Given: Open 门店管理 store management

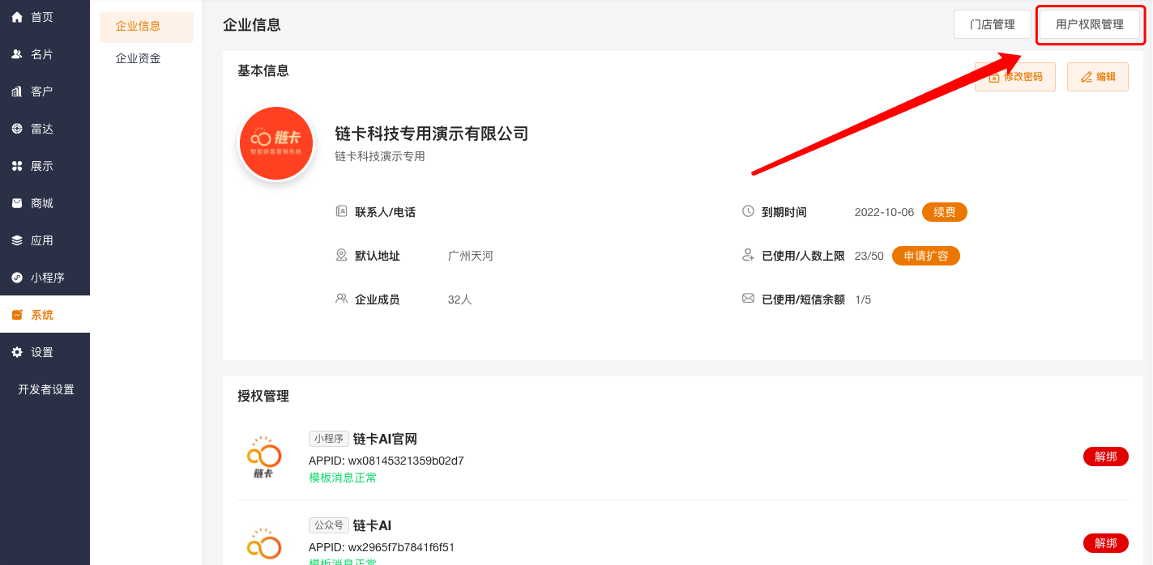Looking at the screenshot, I should coord(993,24).
